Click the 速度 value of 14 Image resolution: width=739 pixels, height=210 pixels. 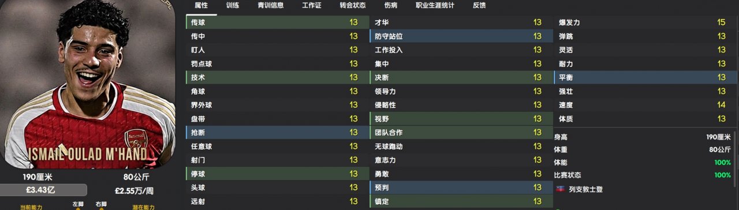point(721,105)
